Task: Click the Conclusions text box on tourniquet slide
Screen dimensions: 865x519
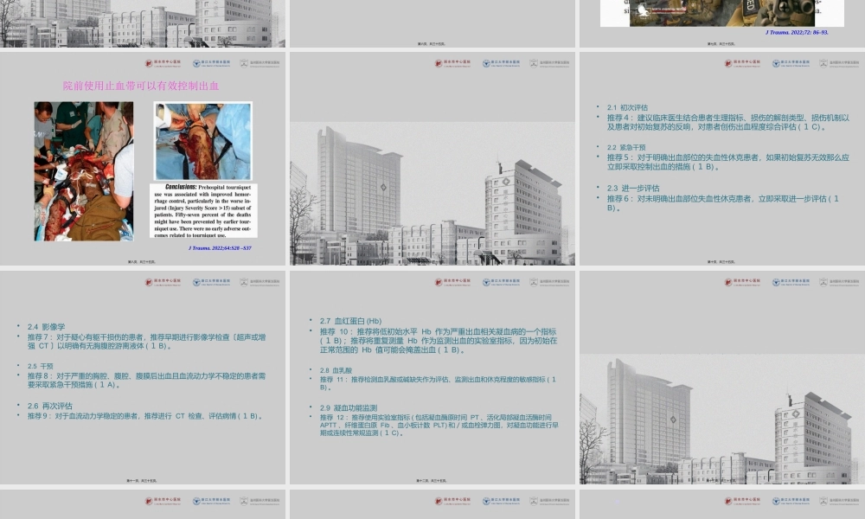Action: click(x=202, y=209)
